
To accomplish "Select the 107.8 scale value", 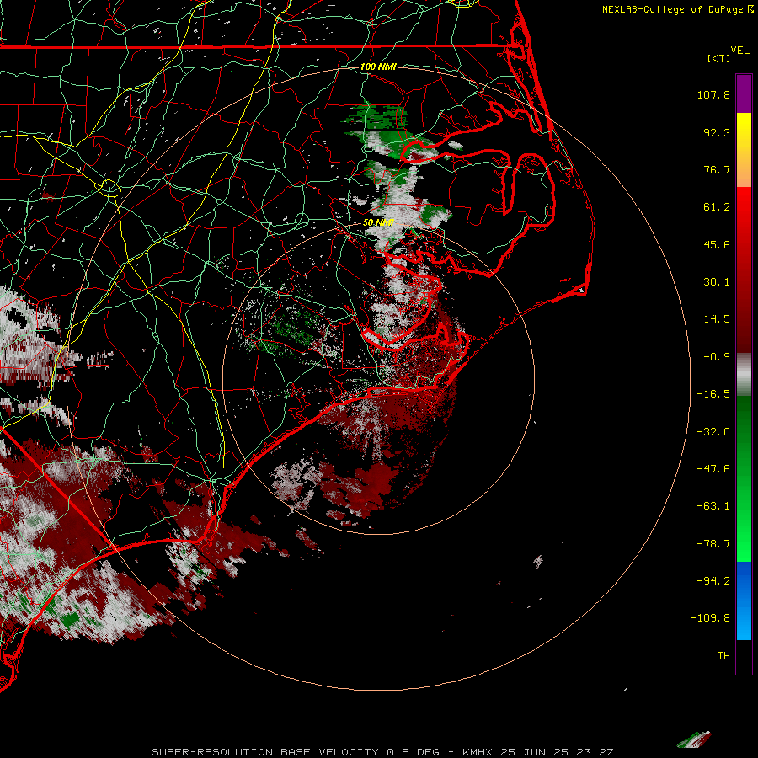I will tap(713, 94).
